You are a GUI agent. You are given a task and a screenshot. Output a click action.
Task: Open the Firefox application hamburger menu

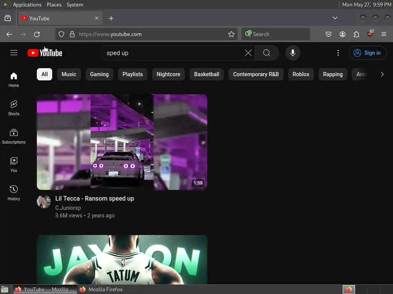click(384, 34)
